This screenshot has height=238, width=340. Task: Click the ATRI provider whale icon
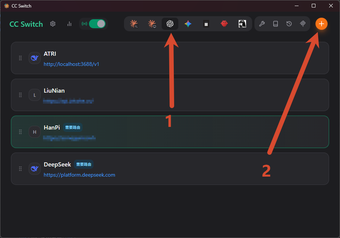coord(35,58)
